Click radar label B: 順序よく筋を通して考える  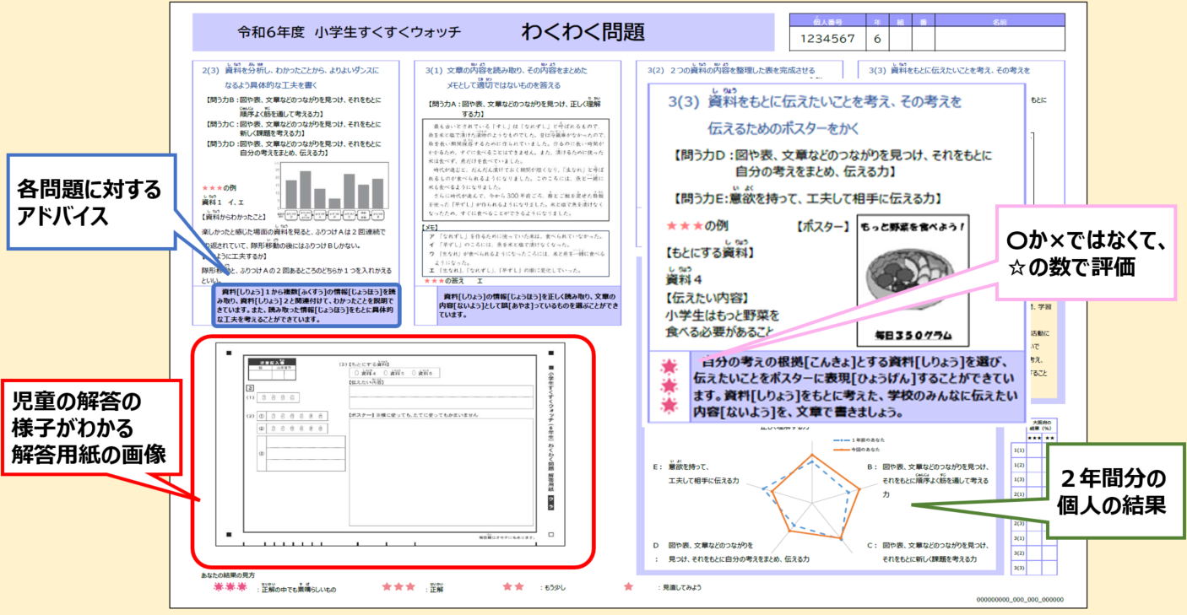point(929,479)
